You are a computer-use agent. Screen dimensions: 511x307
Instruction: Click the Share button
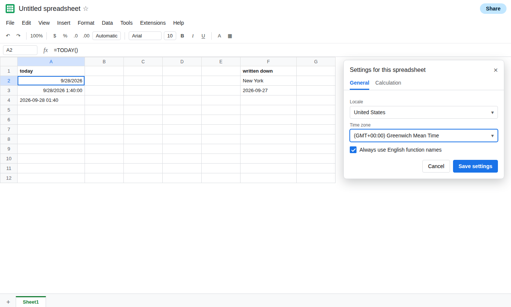pos(493,9)
